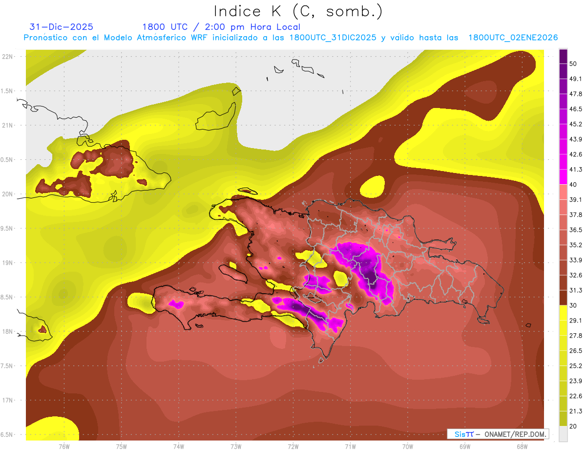586x453 pixels.
Task: Click '1800 UTC / 2:00 pm Hora Local' text
Action: [x=221, y=27]
